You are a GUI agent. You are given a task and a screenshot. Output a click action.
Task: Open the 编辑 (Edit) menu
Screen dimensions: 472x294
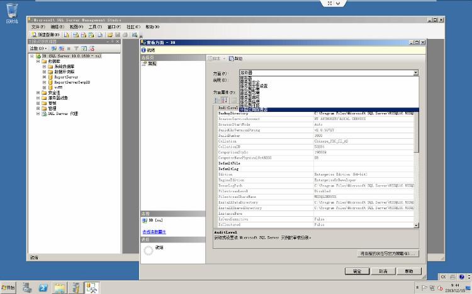57,27
